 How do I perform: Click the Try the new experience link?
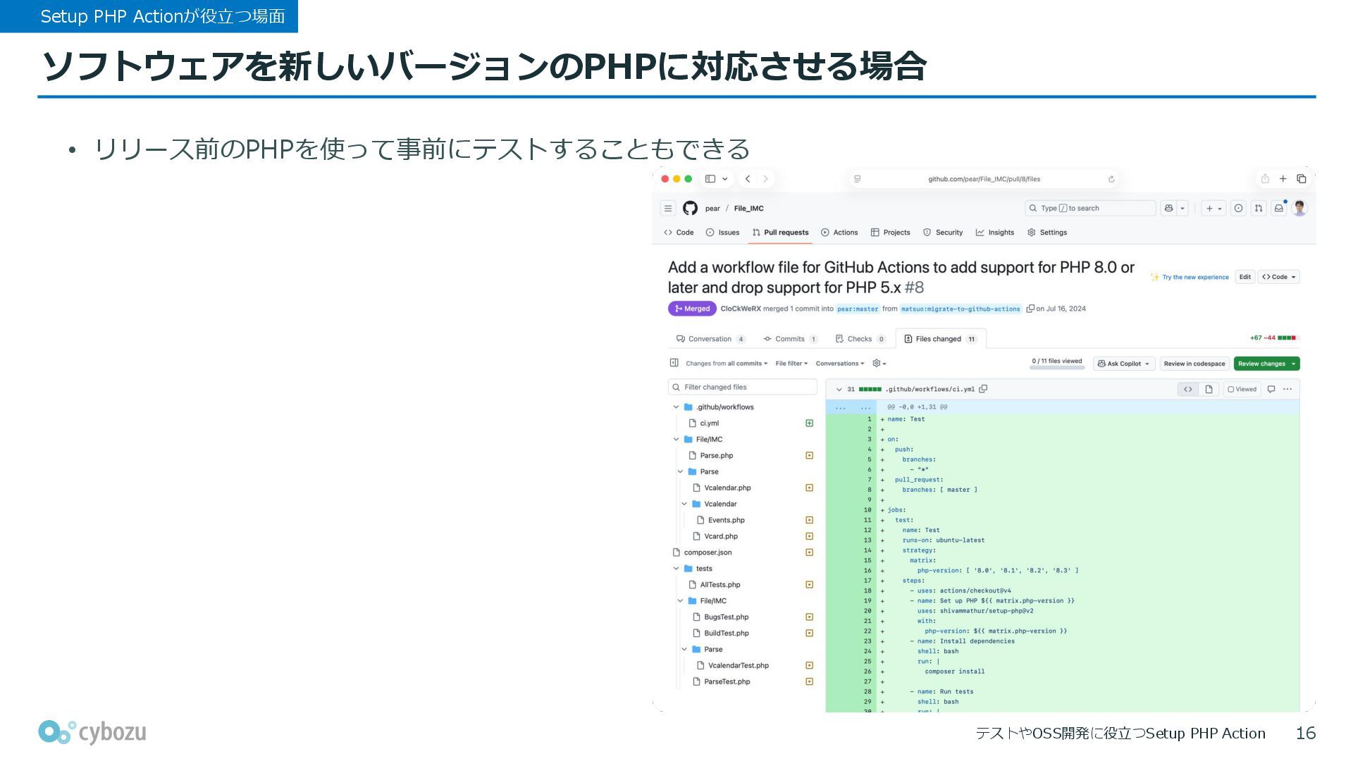1194,277
